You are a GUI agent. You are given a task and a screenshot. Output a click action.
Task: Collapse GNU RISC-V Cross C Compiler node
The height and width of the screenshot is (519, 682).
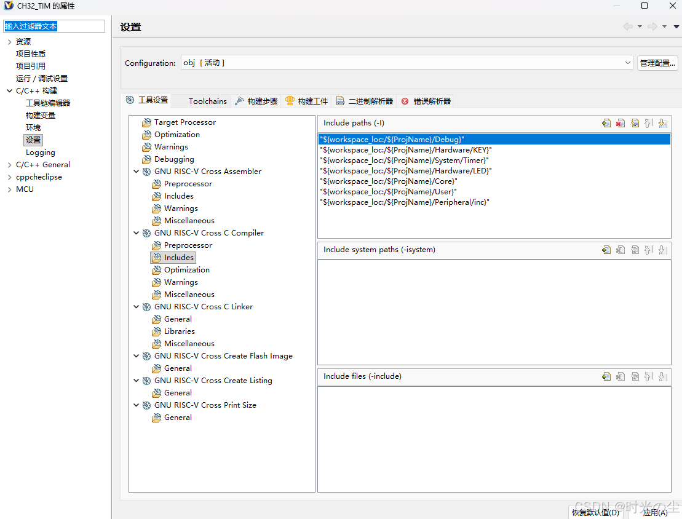pos(136,233)
